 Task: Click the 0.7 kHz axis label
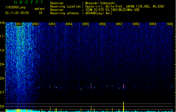(x=3, y=92)
